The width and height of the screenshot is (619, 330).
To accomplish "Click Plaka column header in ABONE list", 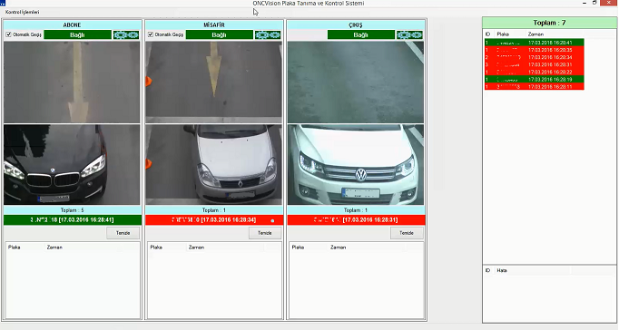I will coord(15,247).
